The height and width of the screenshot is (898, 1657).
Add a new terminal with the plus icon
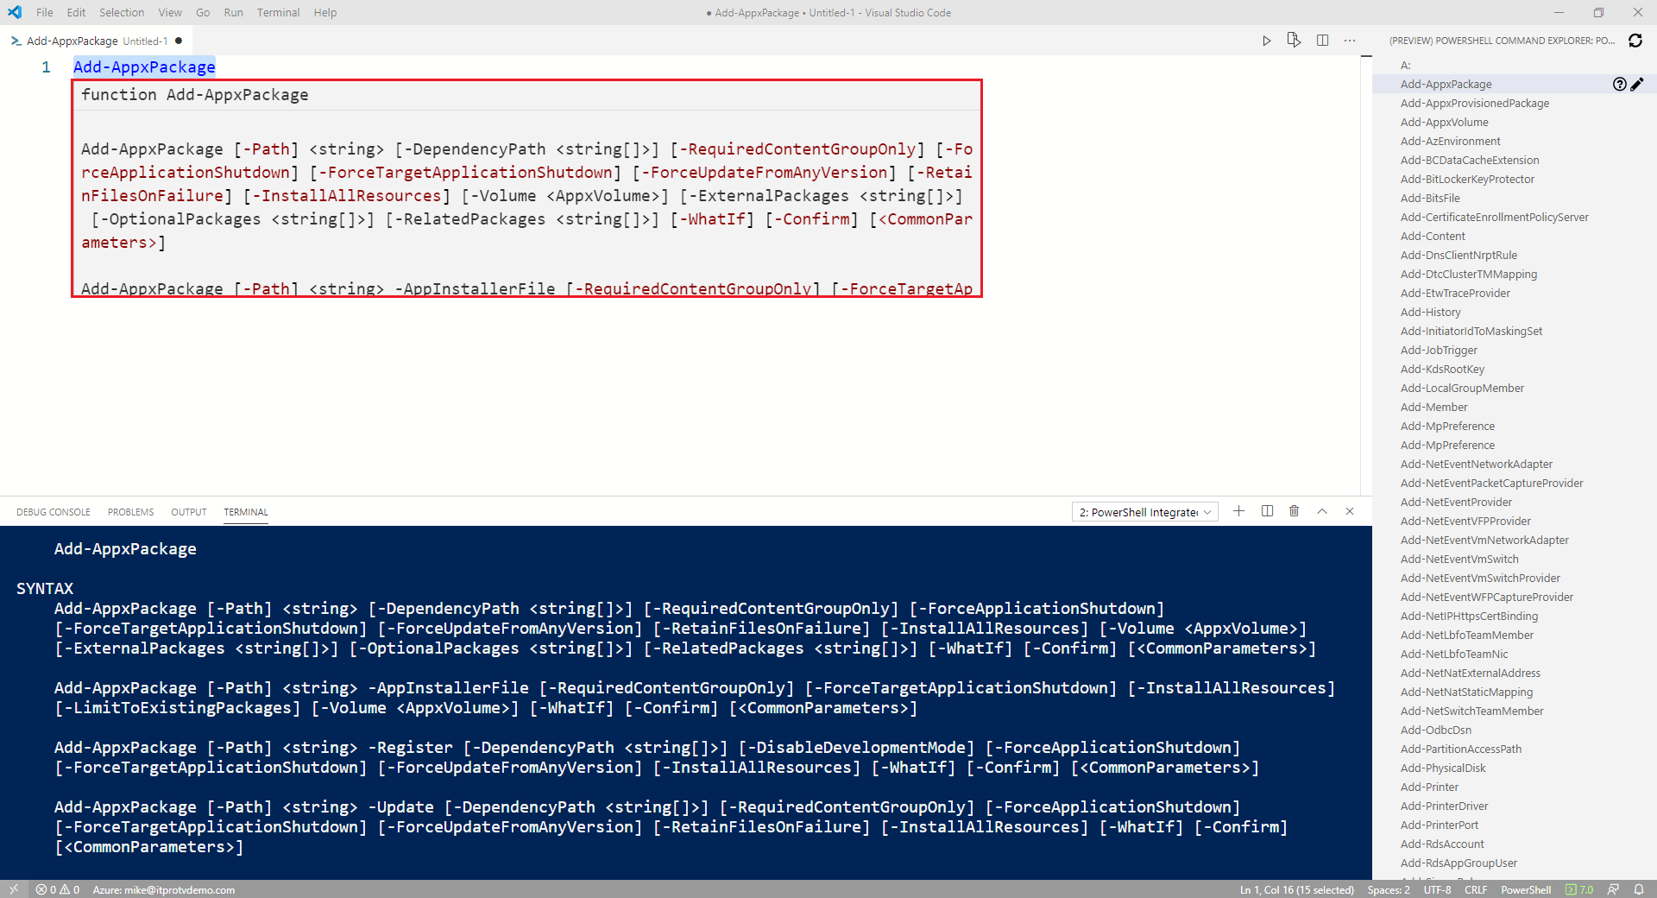pyautogui.click(x=1238, y=511)
